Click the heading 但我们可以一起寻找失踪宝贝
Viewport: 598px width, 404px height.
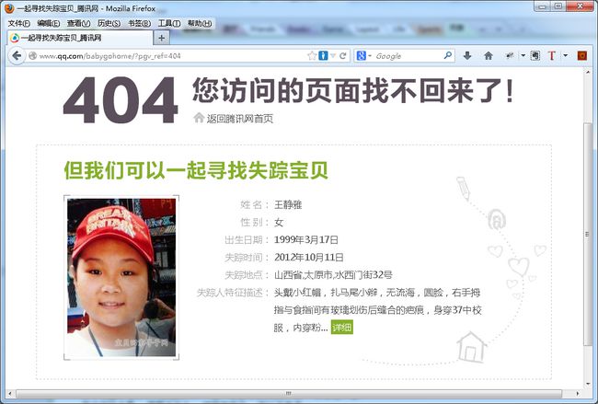196,170
